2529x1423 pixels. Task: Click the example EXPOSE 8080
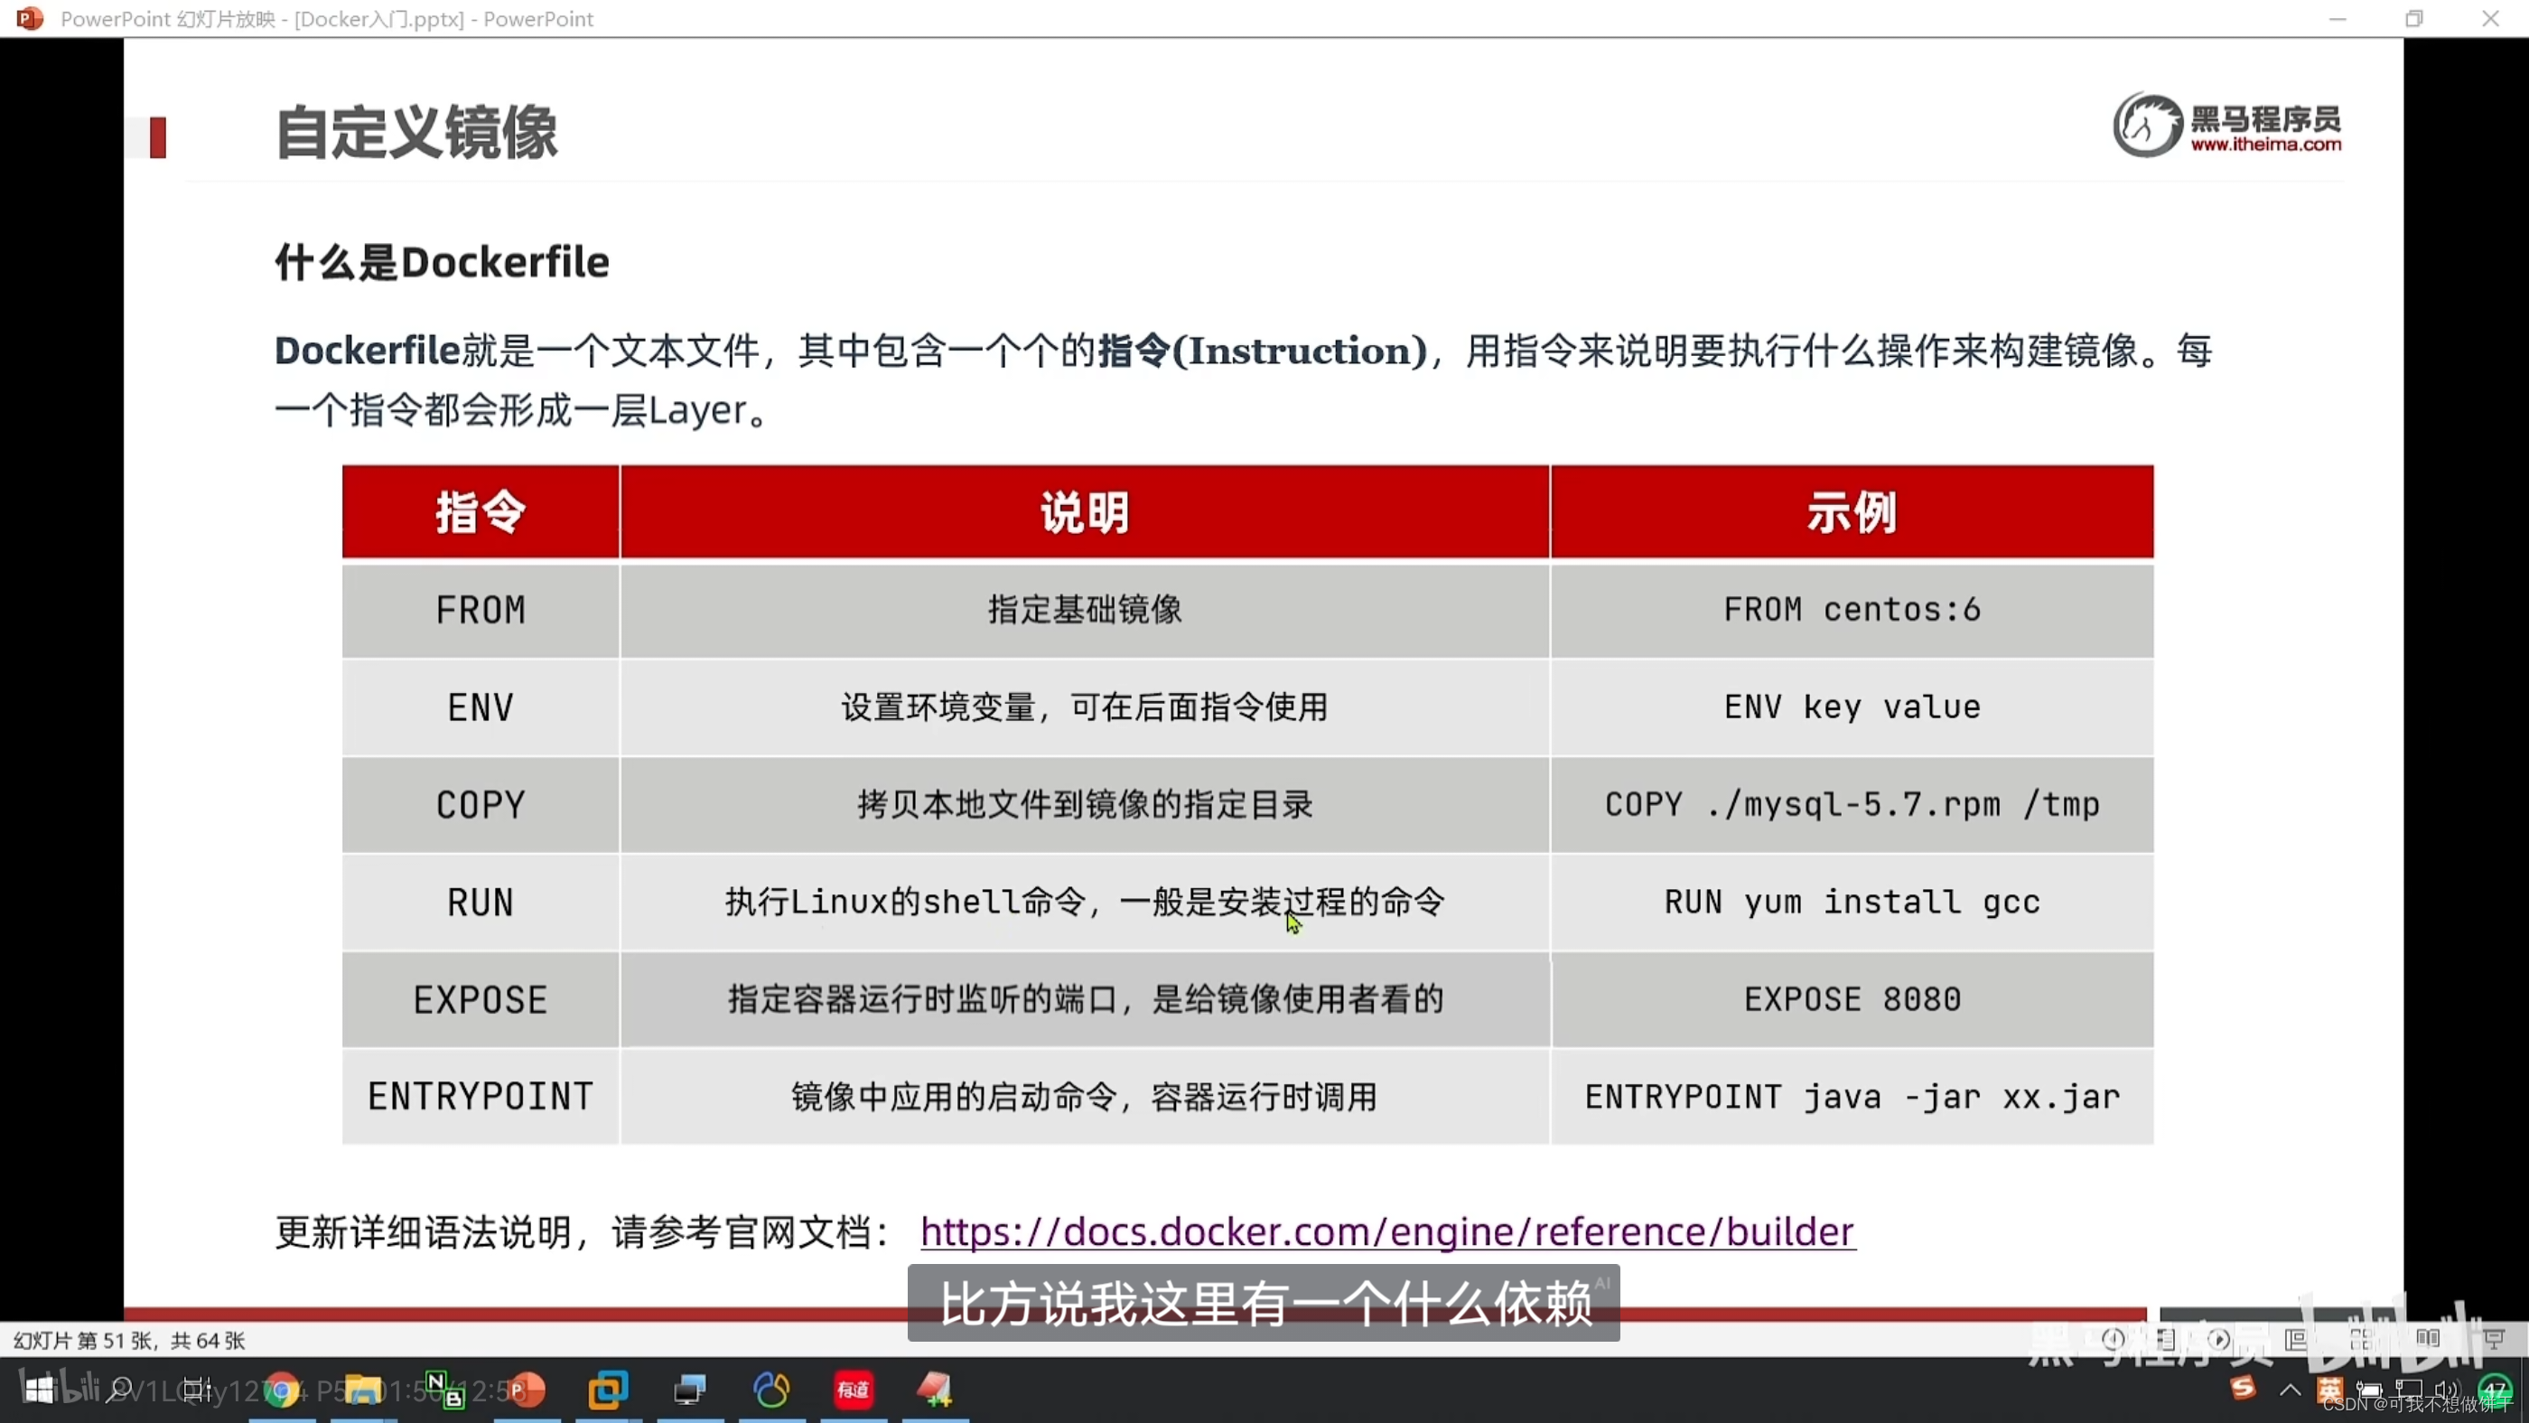(x=1852, y=998)
